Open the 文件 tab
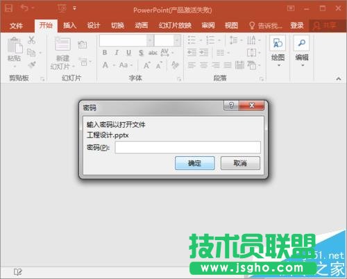Viewport: 347px width, 279px height. pyautogui.click(x=16, y=26)
